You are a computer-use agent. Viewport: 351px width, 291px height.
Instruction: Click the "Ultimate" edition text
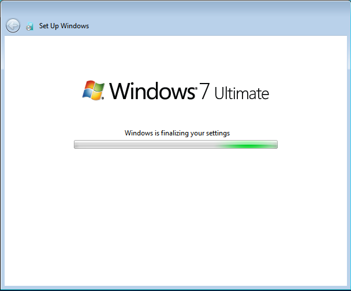coord(242,93)
